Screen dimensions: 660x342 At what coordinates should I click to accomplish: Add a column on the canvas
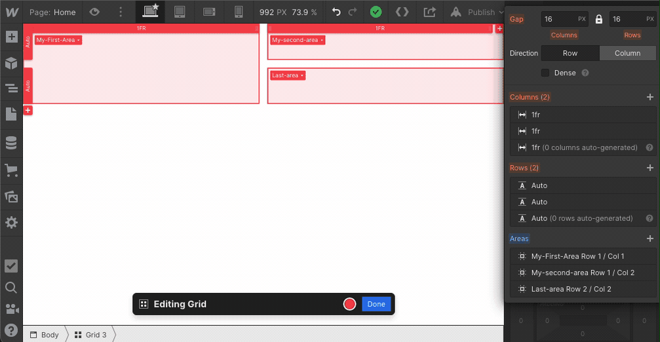pos(499,29)
